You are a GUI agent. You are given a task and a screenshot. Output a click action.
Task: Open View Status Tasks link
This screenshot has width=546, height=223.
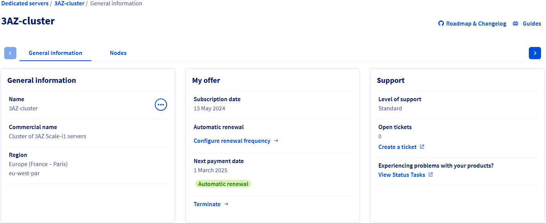[x=401, y=175]
